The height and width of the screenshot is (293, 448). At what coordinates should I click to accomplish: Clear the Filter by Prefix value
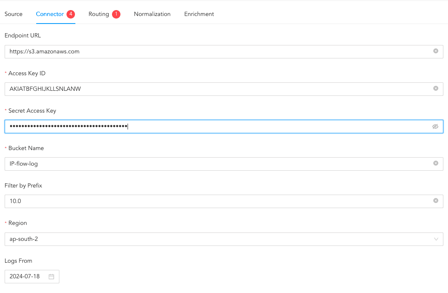[x=436, y=201]
